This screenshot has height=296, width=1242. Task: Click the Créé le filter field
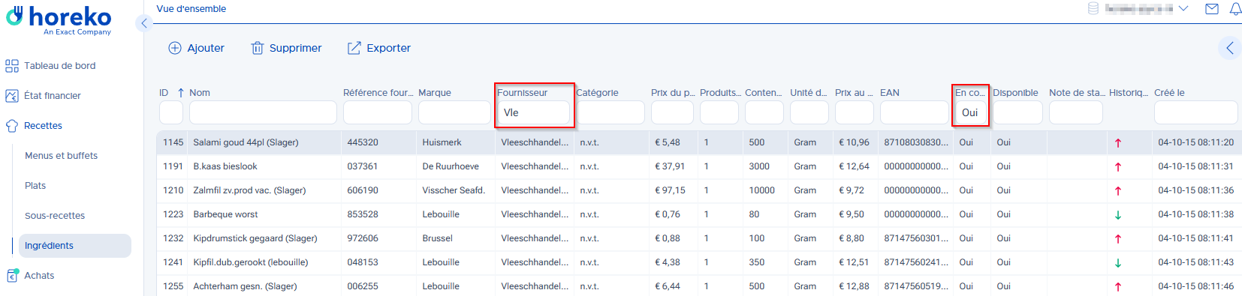(1196, 112)
